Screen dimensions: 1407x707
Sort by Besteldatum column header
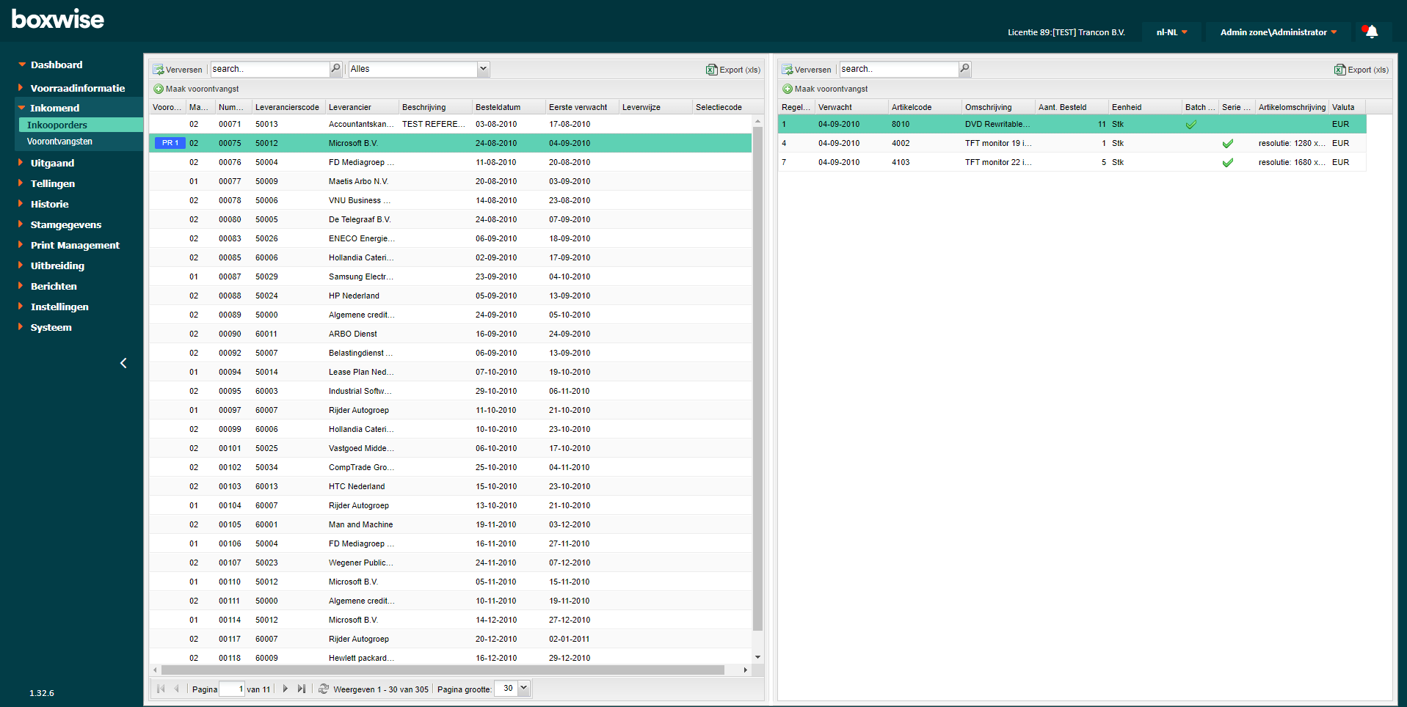click(509, 107)
